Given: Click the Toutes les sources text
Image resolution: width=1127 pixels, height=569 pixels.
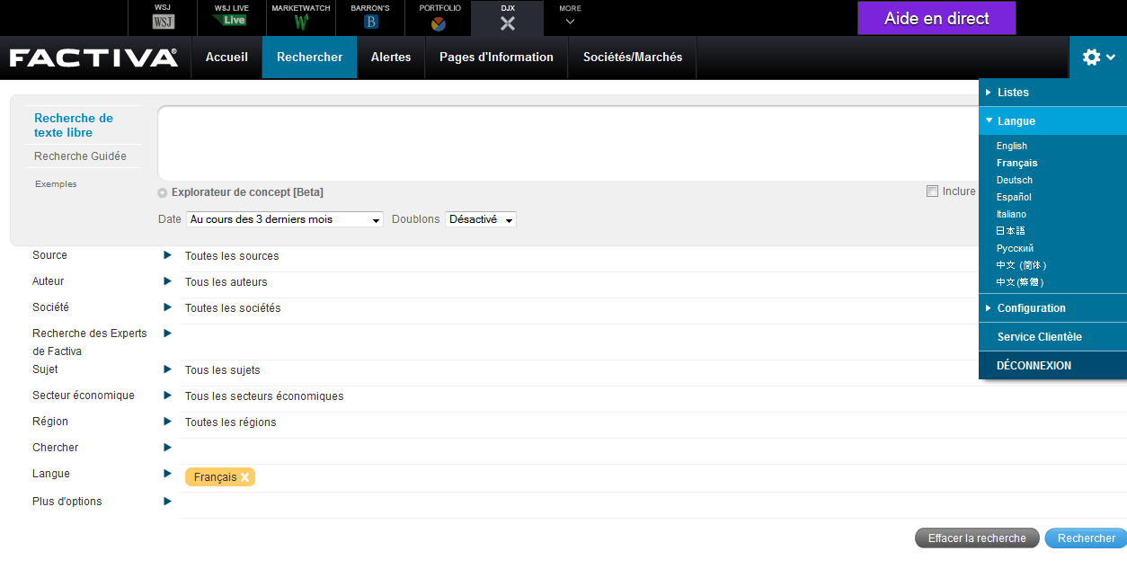Looking at the screenshot, I should coord(232,256).
